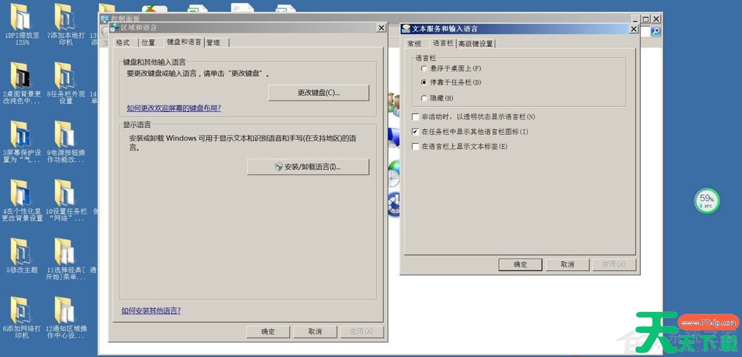Viewport: 742px width, 357px height.
Task: Open the 7添加本地打印机 desktop folder
Action: [65, 25]
